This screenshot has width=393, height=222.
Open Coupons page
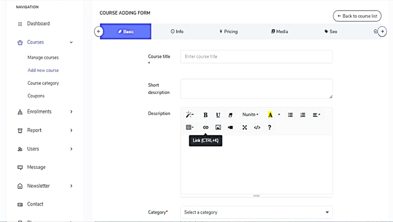point(36,96)
